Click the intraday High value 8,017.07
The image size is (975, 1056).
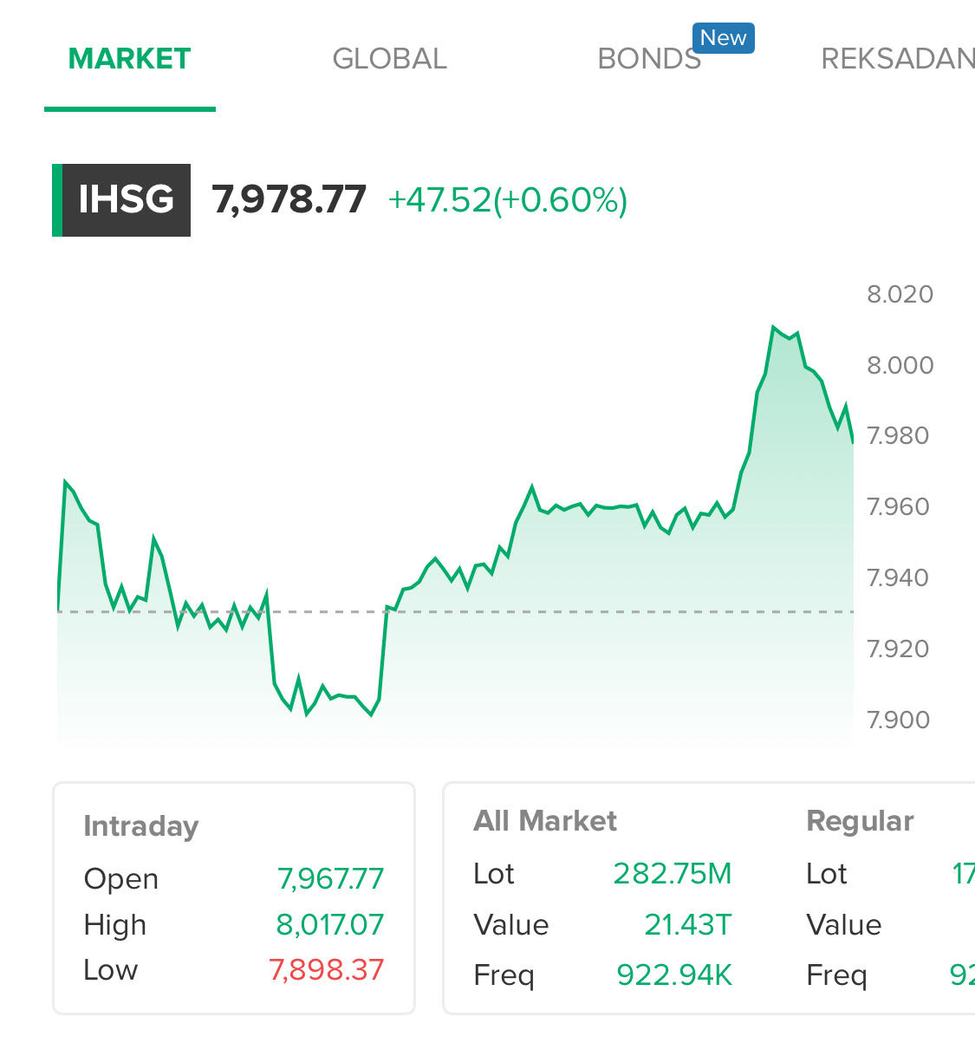click(329, 925)
